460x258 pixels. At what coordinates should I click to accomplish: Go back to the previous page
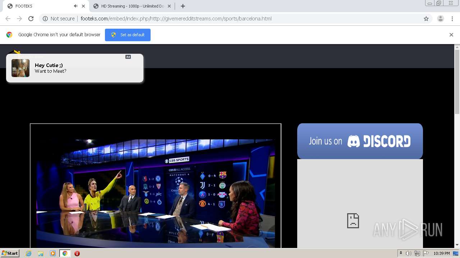pyautogui.click(x=8, y=19)
